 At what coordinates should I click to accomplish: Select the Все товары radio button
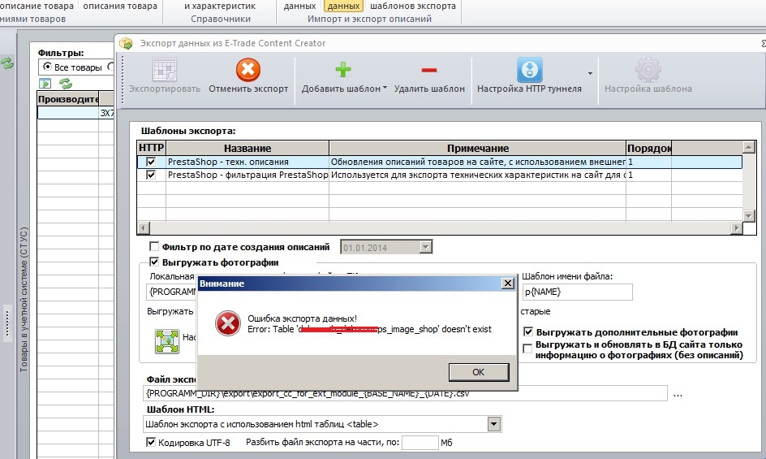coord(47,66)
